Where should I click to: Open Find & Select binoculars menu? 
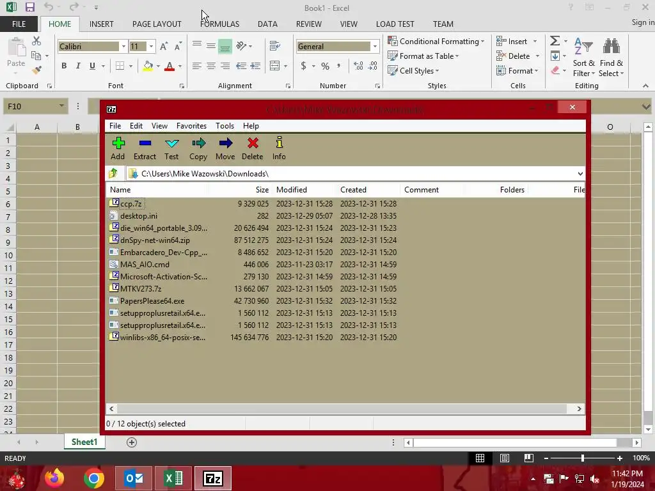(x=611, y=57)
